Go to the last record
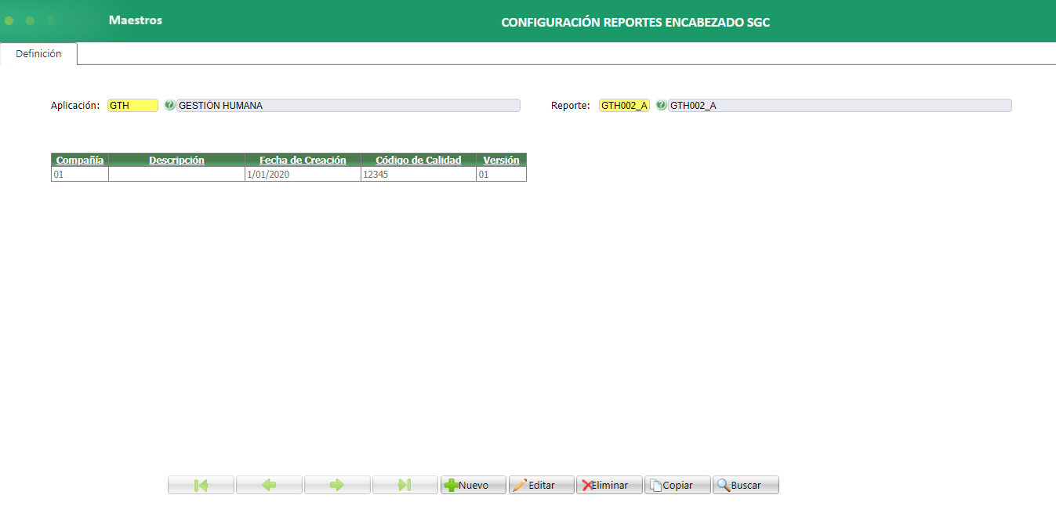Screen dimensions: 1056x524 (x=405, y=485)
